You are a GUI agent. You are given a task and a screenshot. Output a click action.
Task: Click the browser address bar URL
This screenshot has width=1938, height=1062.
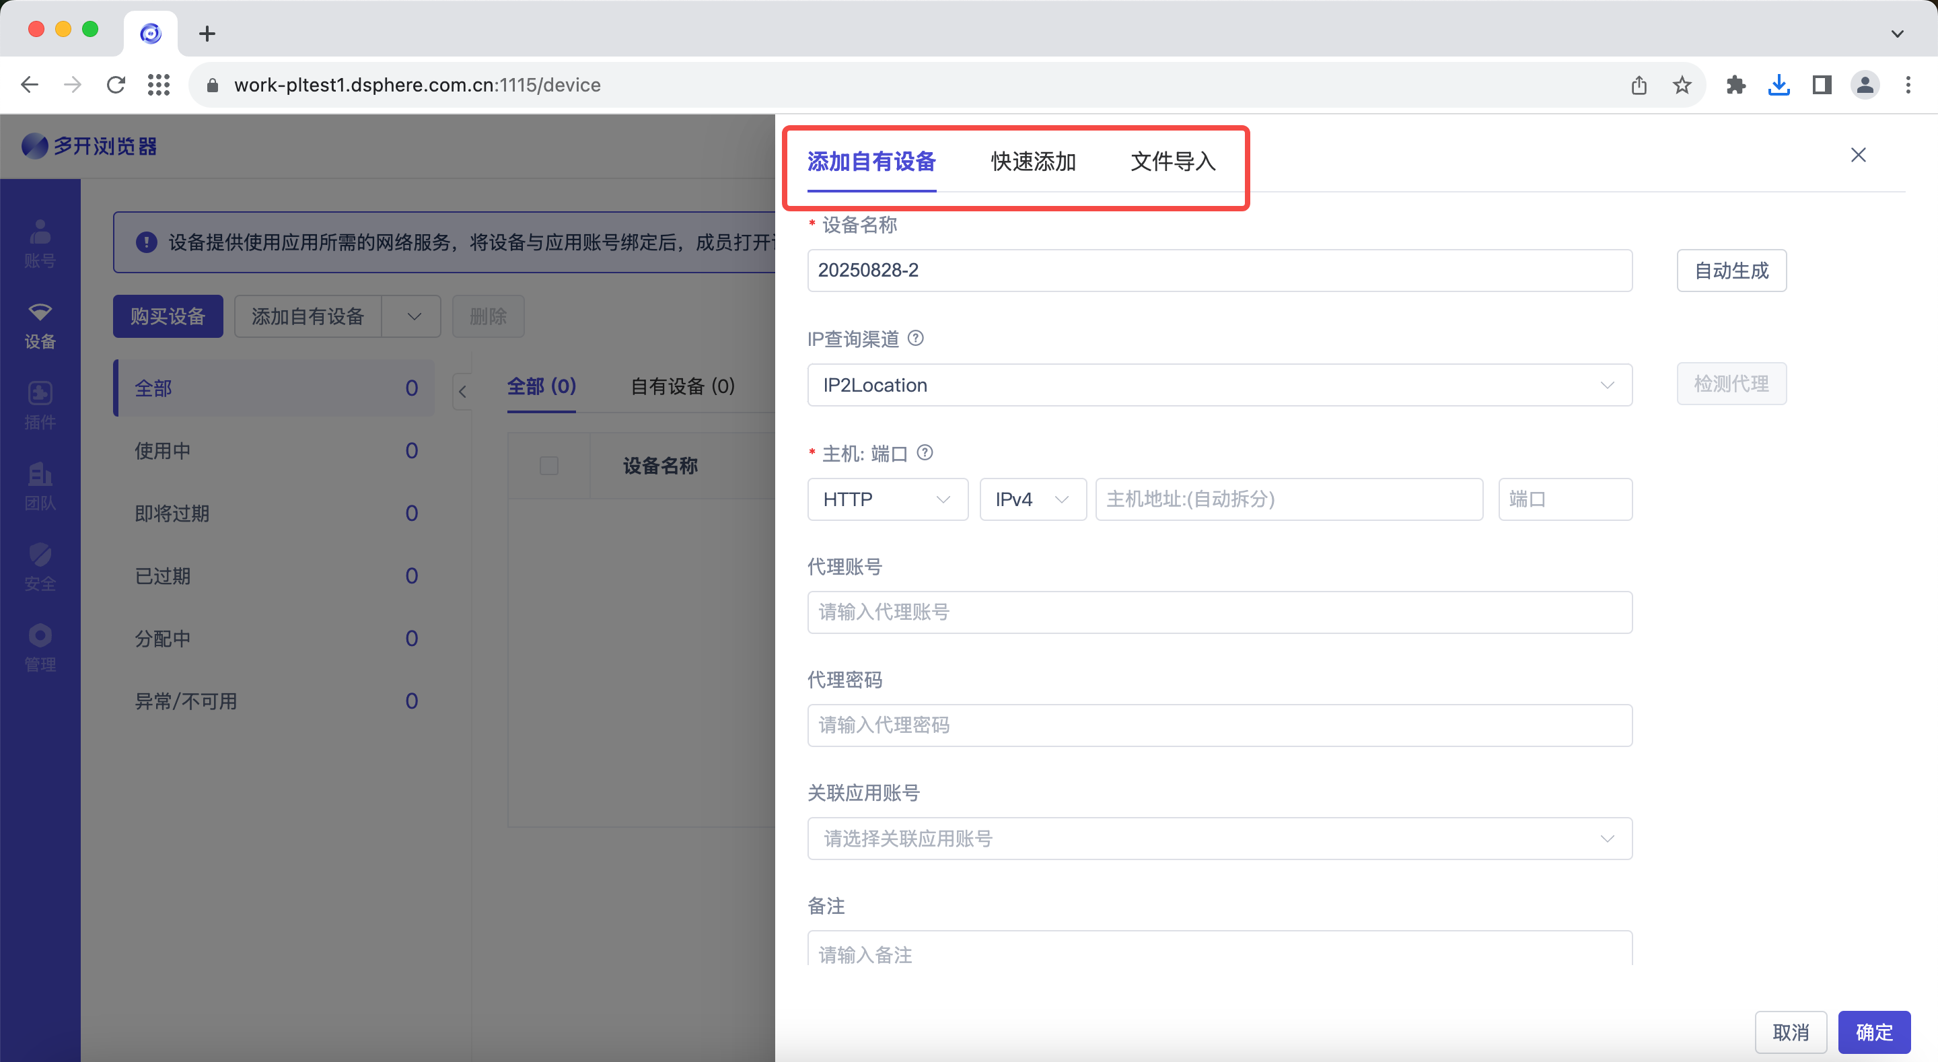[417, 85]
